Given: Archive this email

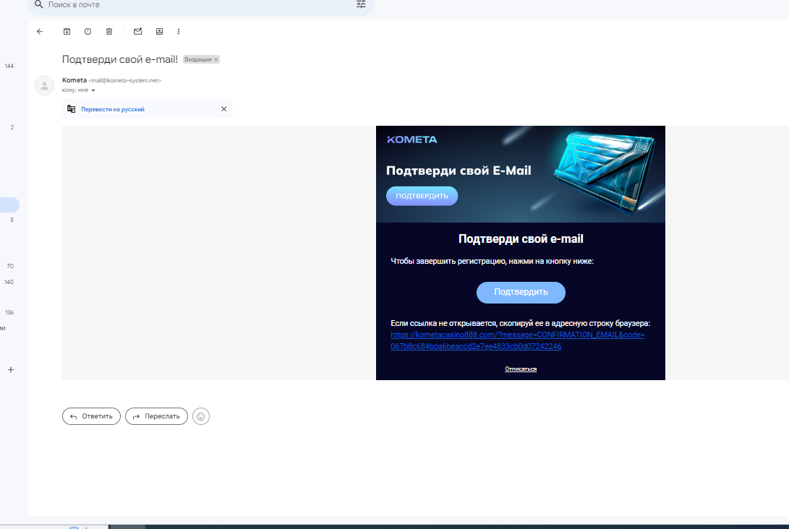Looking at the screenshot, I should [67, 32].
